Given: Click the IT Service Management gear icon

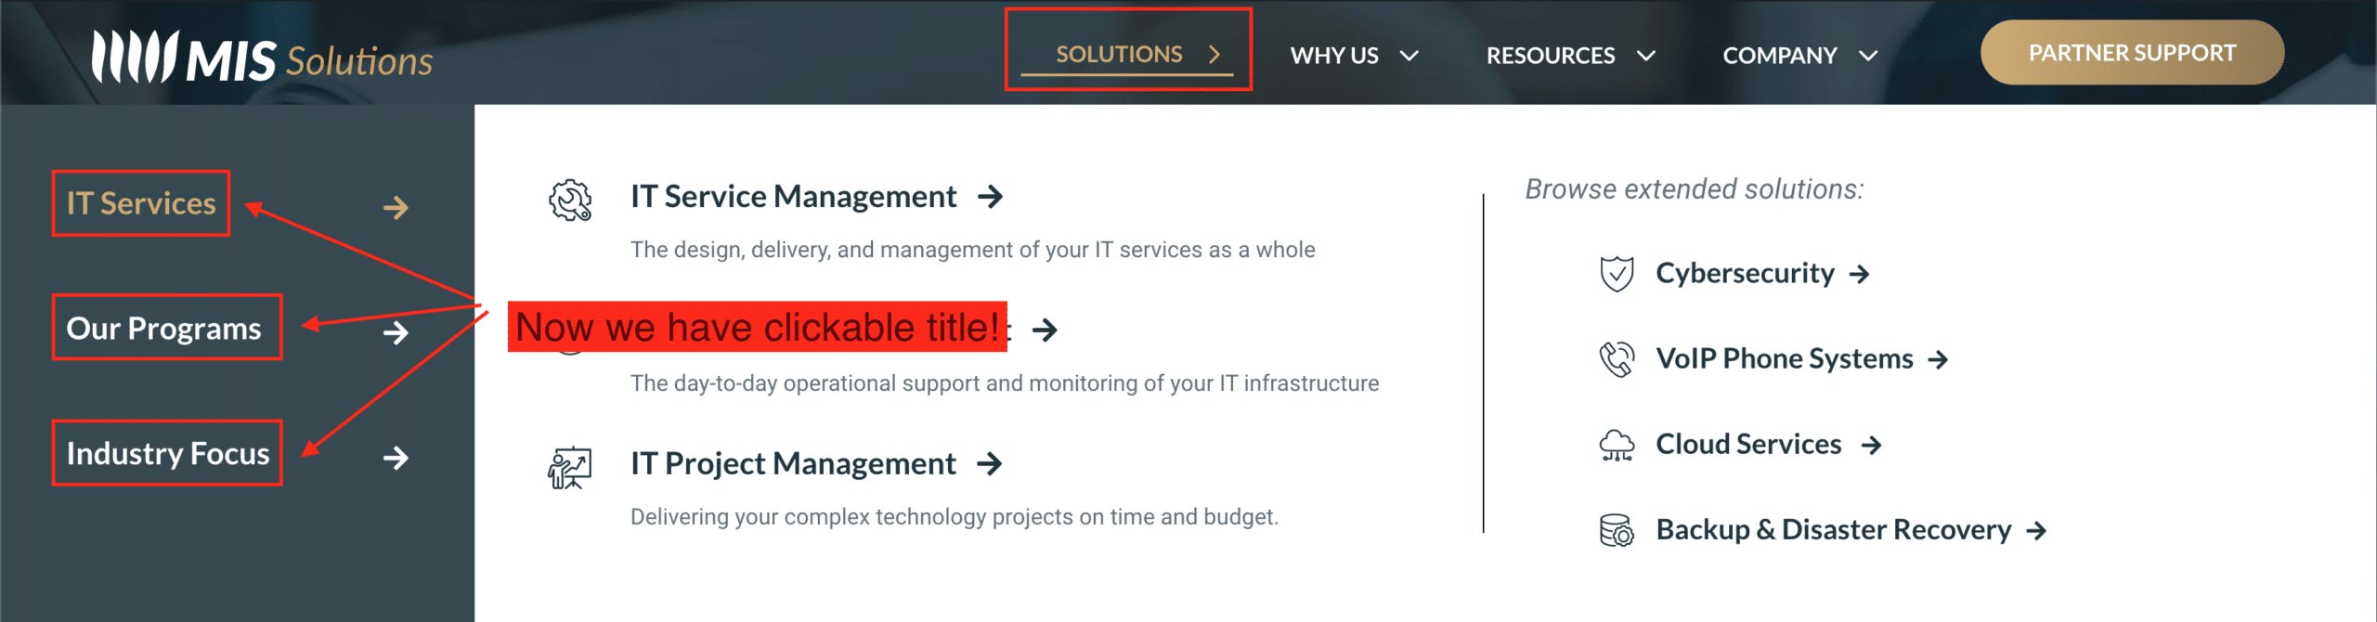Looking at the screenshot, I should pos(569,200).
